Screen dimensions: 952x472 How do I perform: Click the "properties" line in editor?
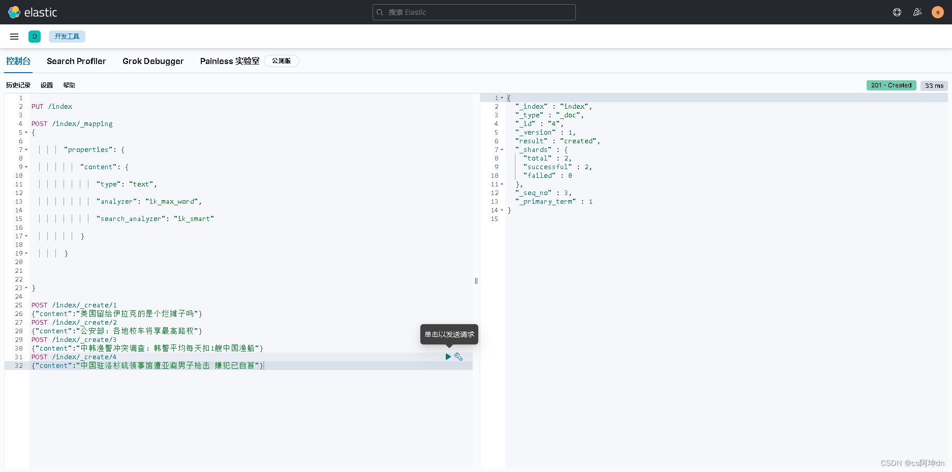(94, 150)
